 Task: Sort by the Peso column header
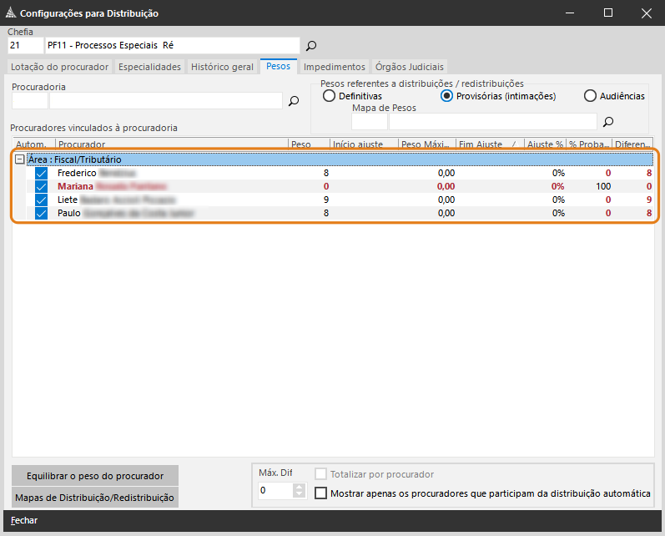click(x=307, y=144)
